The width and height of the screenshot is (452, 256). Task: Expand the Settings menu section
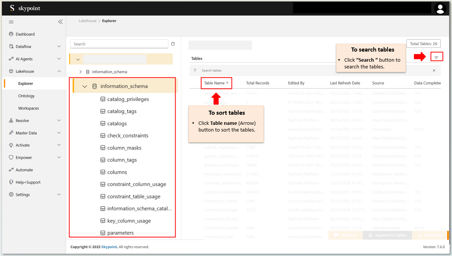pos(59,195)
